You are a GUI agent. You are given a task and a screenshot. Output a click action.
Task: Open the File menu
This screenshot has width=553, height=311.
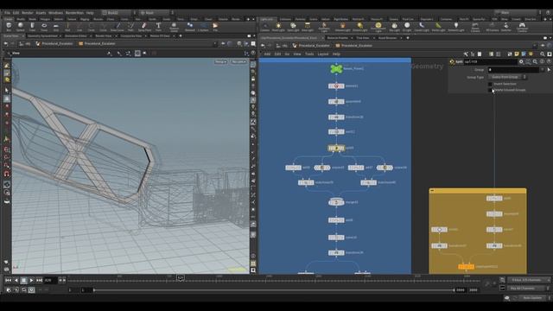pos(7,13)
